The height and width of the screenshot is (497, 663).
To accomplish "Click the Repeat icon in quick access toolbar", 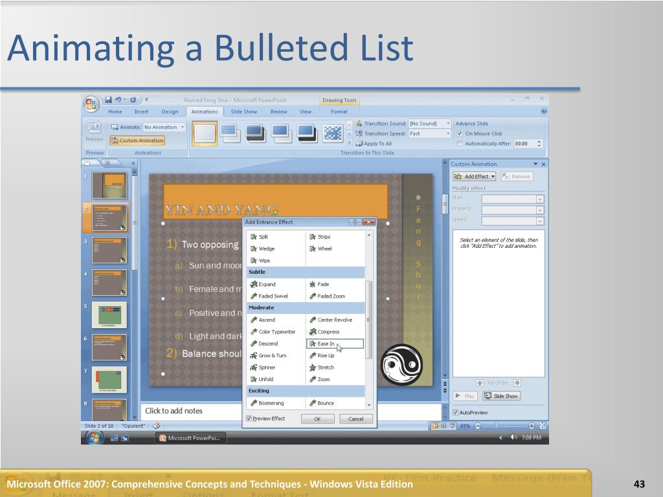I will (x=133, y=100).
